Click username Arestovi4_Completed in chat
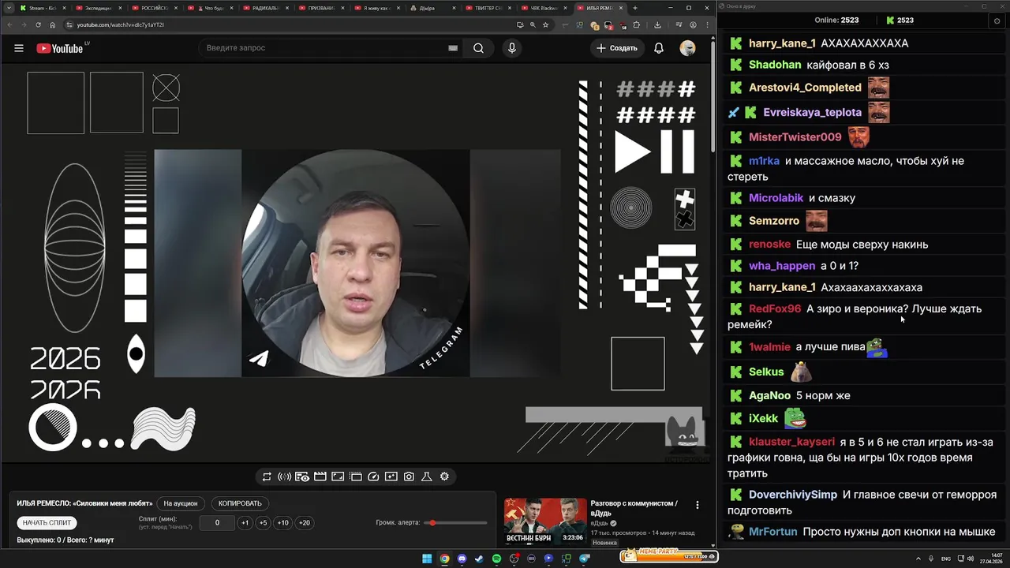1010x568 pixels. pos(805,88)
